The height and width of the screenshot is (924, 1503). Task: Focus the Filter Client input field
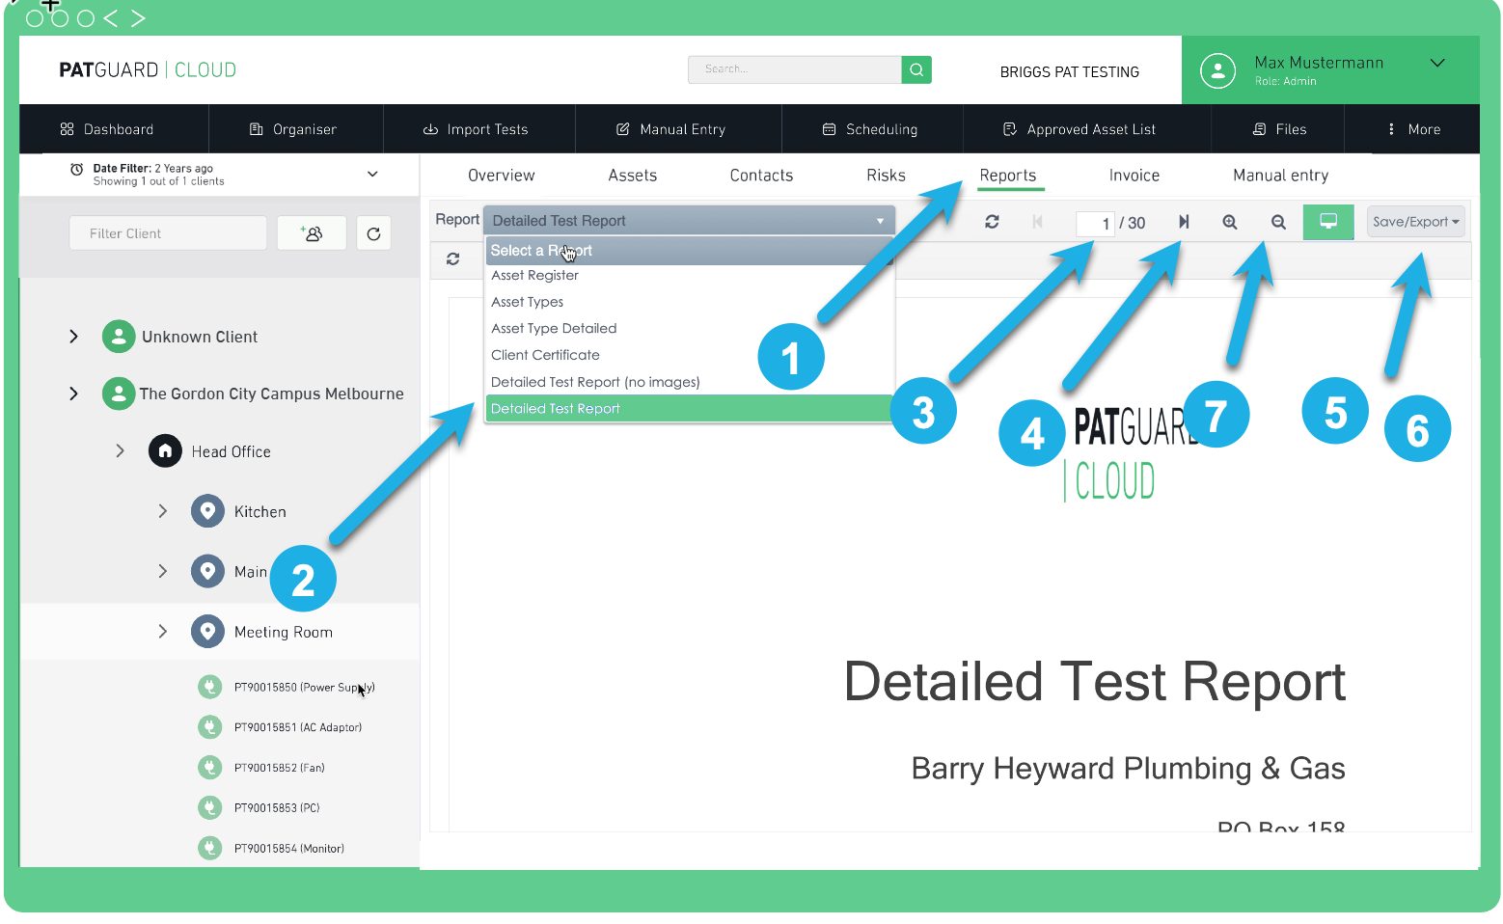point(168,233)
